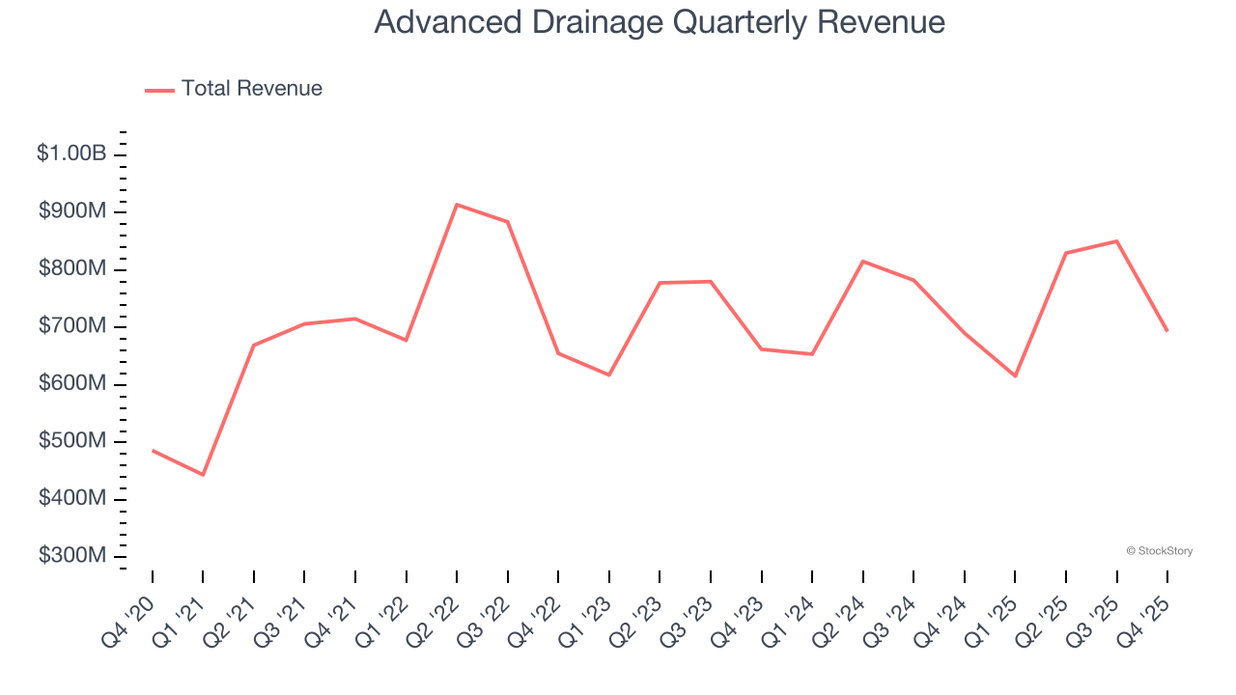Select the Q3 '23 plateau on the line
Image resolution: width=1236 pixels, height=695 pixels.
point(710,281)
